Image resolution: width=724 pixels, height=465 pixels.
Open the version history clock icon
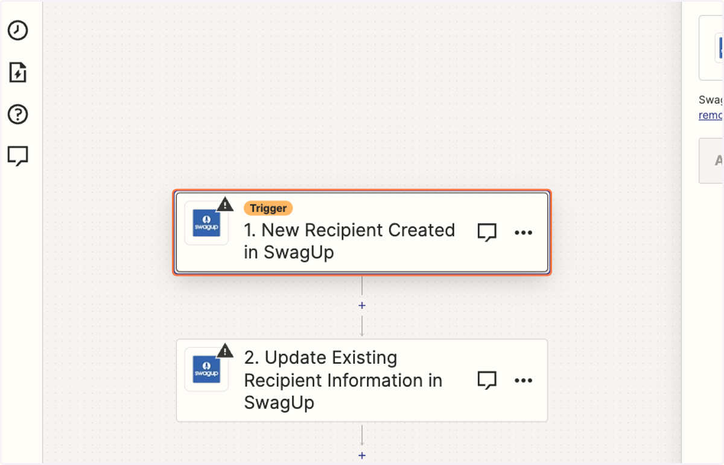tap(17, 30)
